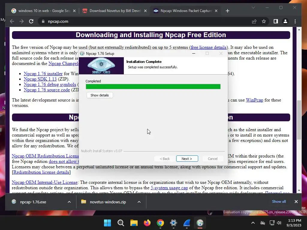The image size is (307, 230).
Task: Click Show all downloads
Action: pyautogui.click(x=279, y=202)
